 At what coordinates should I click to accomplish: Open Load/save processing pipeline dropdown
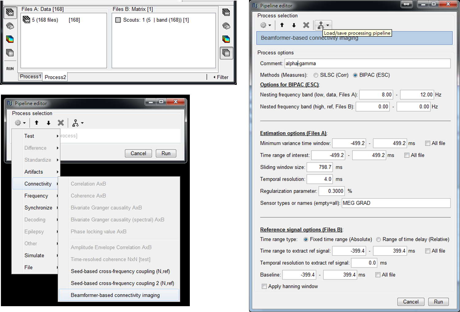324,25
